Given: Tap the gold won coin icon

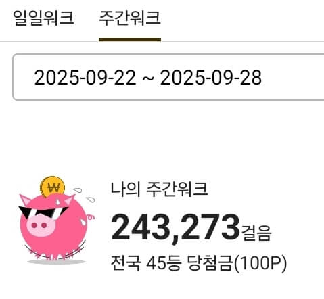Looking at the screenshot, I should [x=53, y=187].
